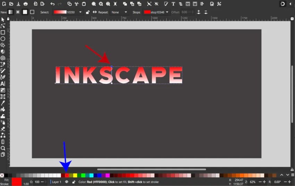
Task: Open the palette menu icon
Action: click(293, 175)
